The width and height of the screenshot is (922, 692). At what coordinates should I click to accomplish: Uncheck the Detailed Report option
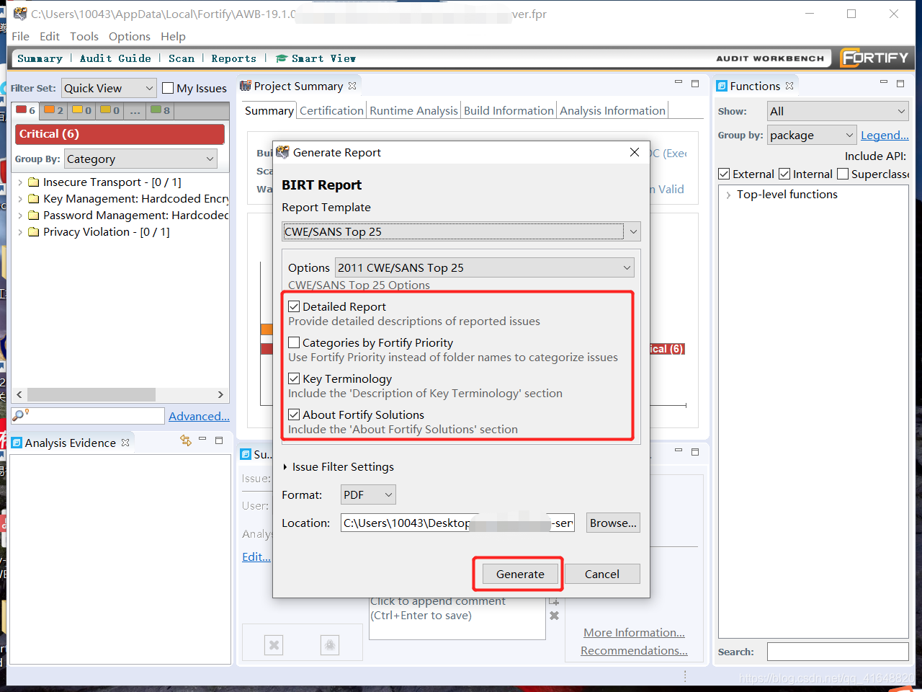[294, 306]
